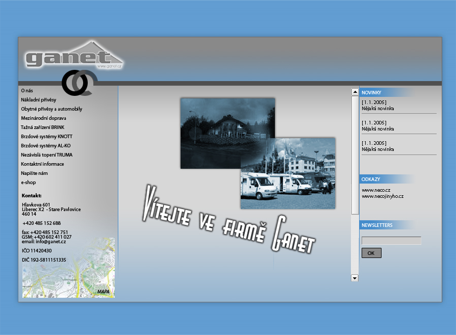
Task: Go to 'Nákladní přívěsy' page
Action: [39, 99]
